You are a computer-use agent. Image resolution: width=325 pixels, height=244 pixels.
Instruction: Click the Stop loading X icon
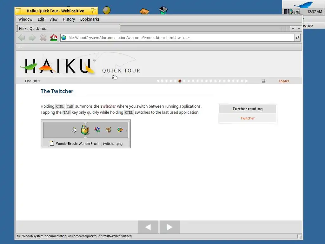[43, 38]
